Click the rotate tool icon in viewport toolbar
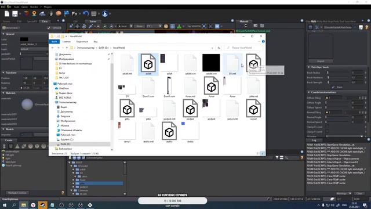Screen dimensions: 371x209 84,26
